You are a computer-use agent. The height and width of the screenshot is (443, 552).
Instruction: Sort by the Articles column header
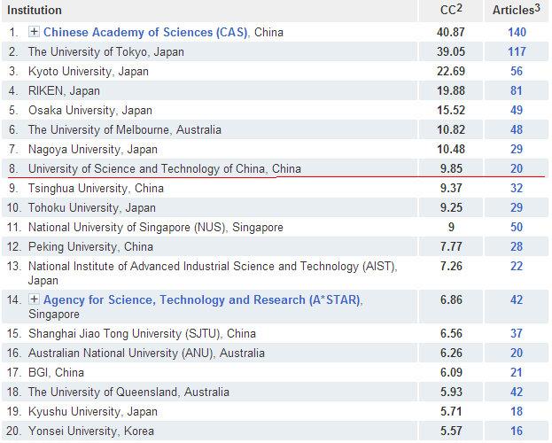click(516, 10)
